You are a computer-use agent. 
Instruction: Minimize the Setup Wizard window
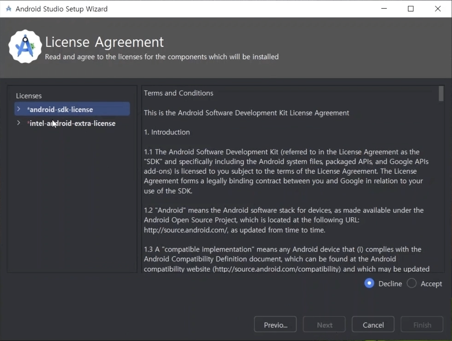click(384, 9)
